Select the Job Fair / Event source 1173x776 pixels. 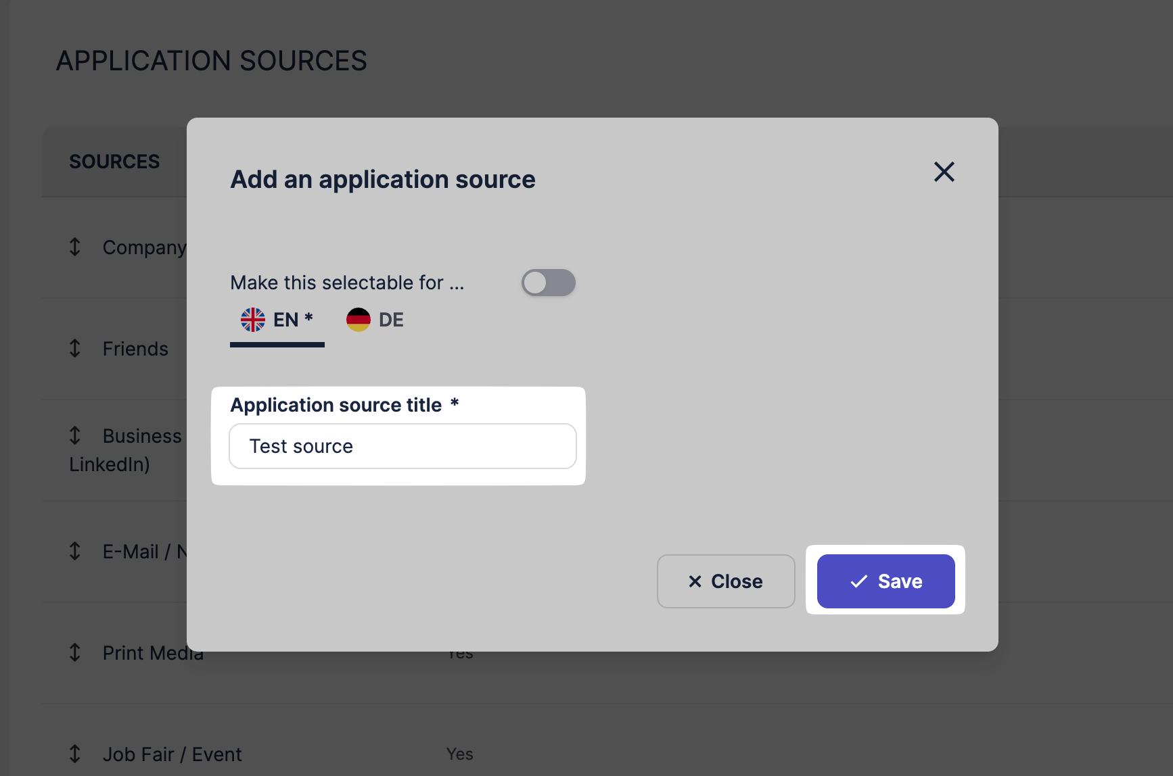click(172, 754)
